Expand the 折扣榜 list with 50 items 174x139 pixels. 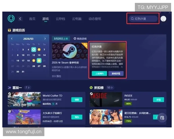coord(110,87)
